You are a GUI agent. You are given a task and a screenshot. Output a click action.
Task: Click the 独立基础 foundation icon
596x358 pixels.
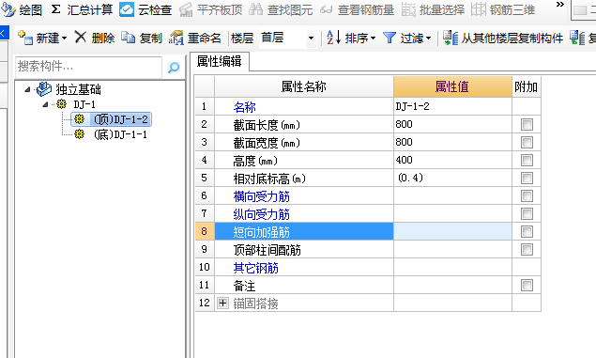44,89
